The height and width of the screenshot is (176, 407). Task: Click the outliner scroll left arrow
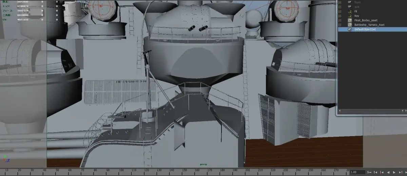coord(340,111)
